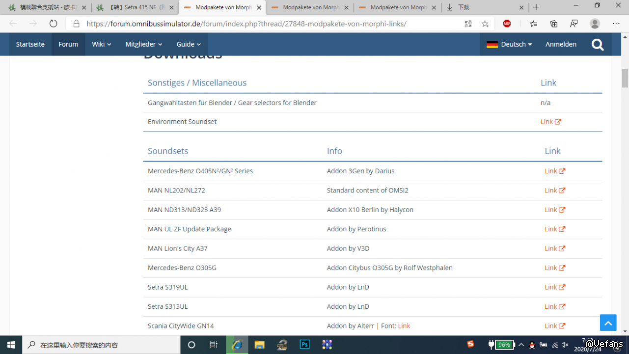This screenshot has width=629, height=354.
Task: Open the Mercedes-Benz O305G download link
Action: click(555, 268)
